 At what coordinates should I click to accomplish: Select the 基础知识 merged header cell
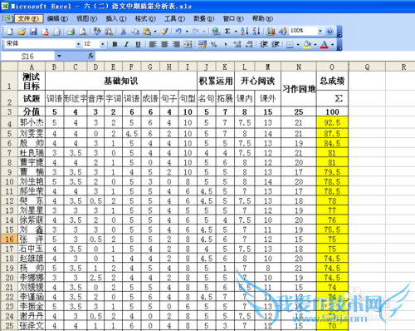(x=121, y=81)
